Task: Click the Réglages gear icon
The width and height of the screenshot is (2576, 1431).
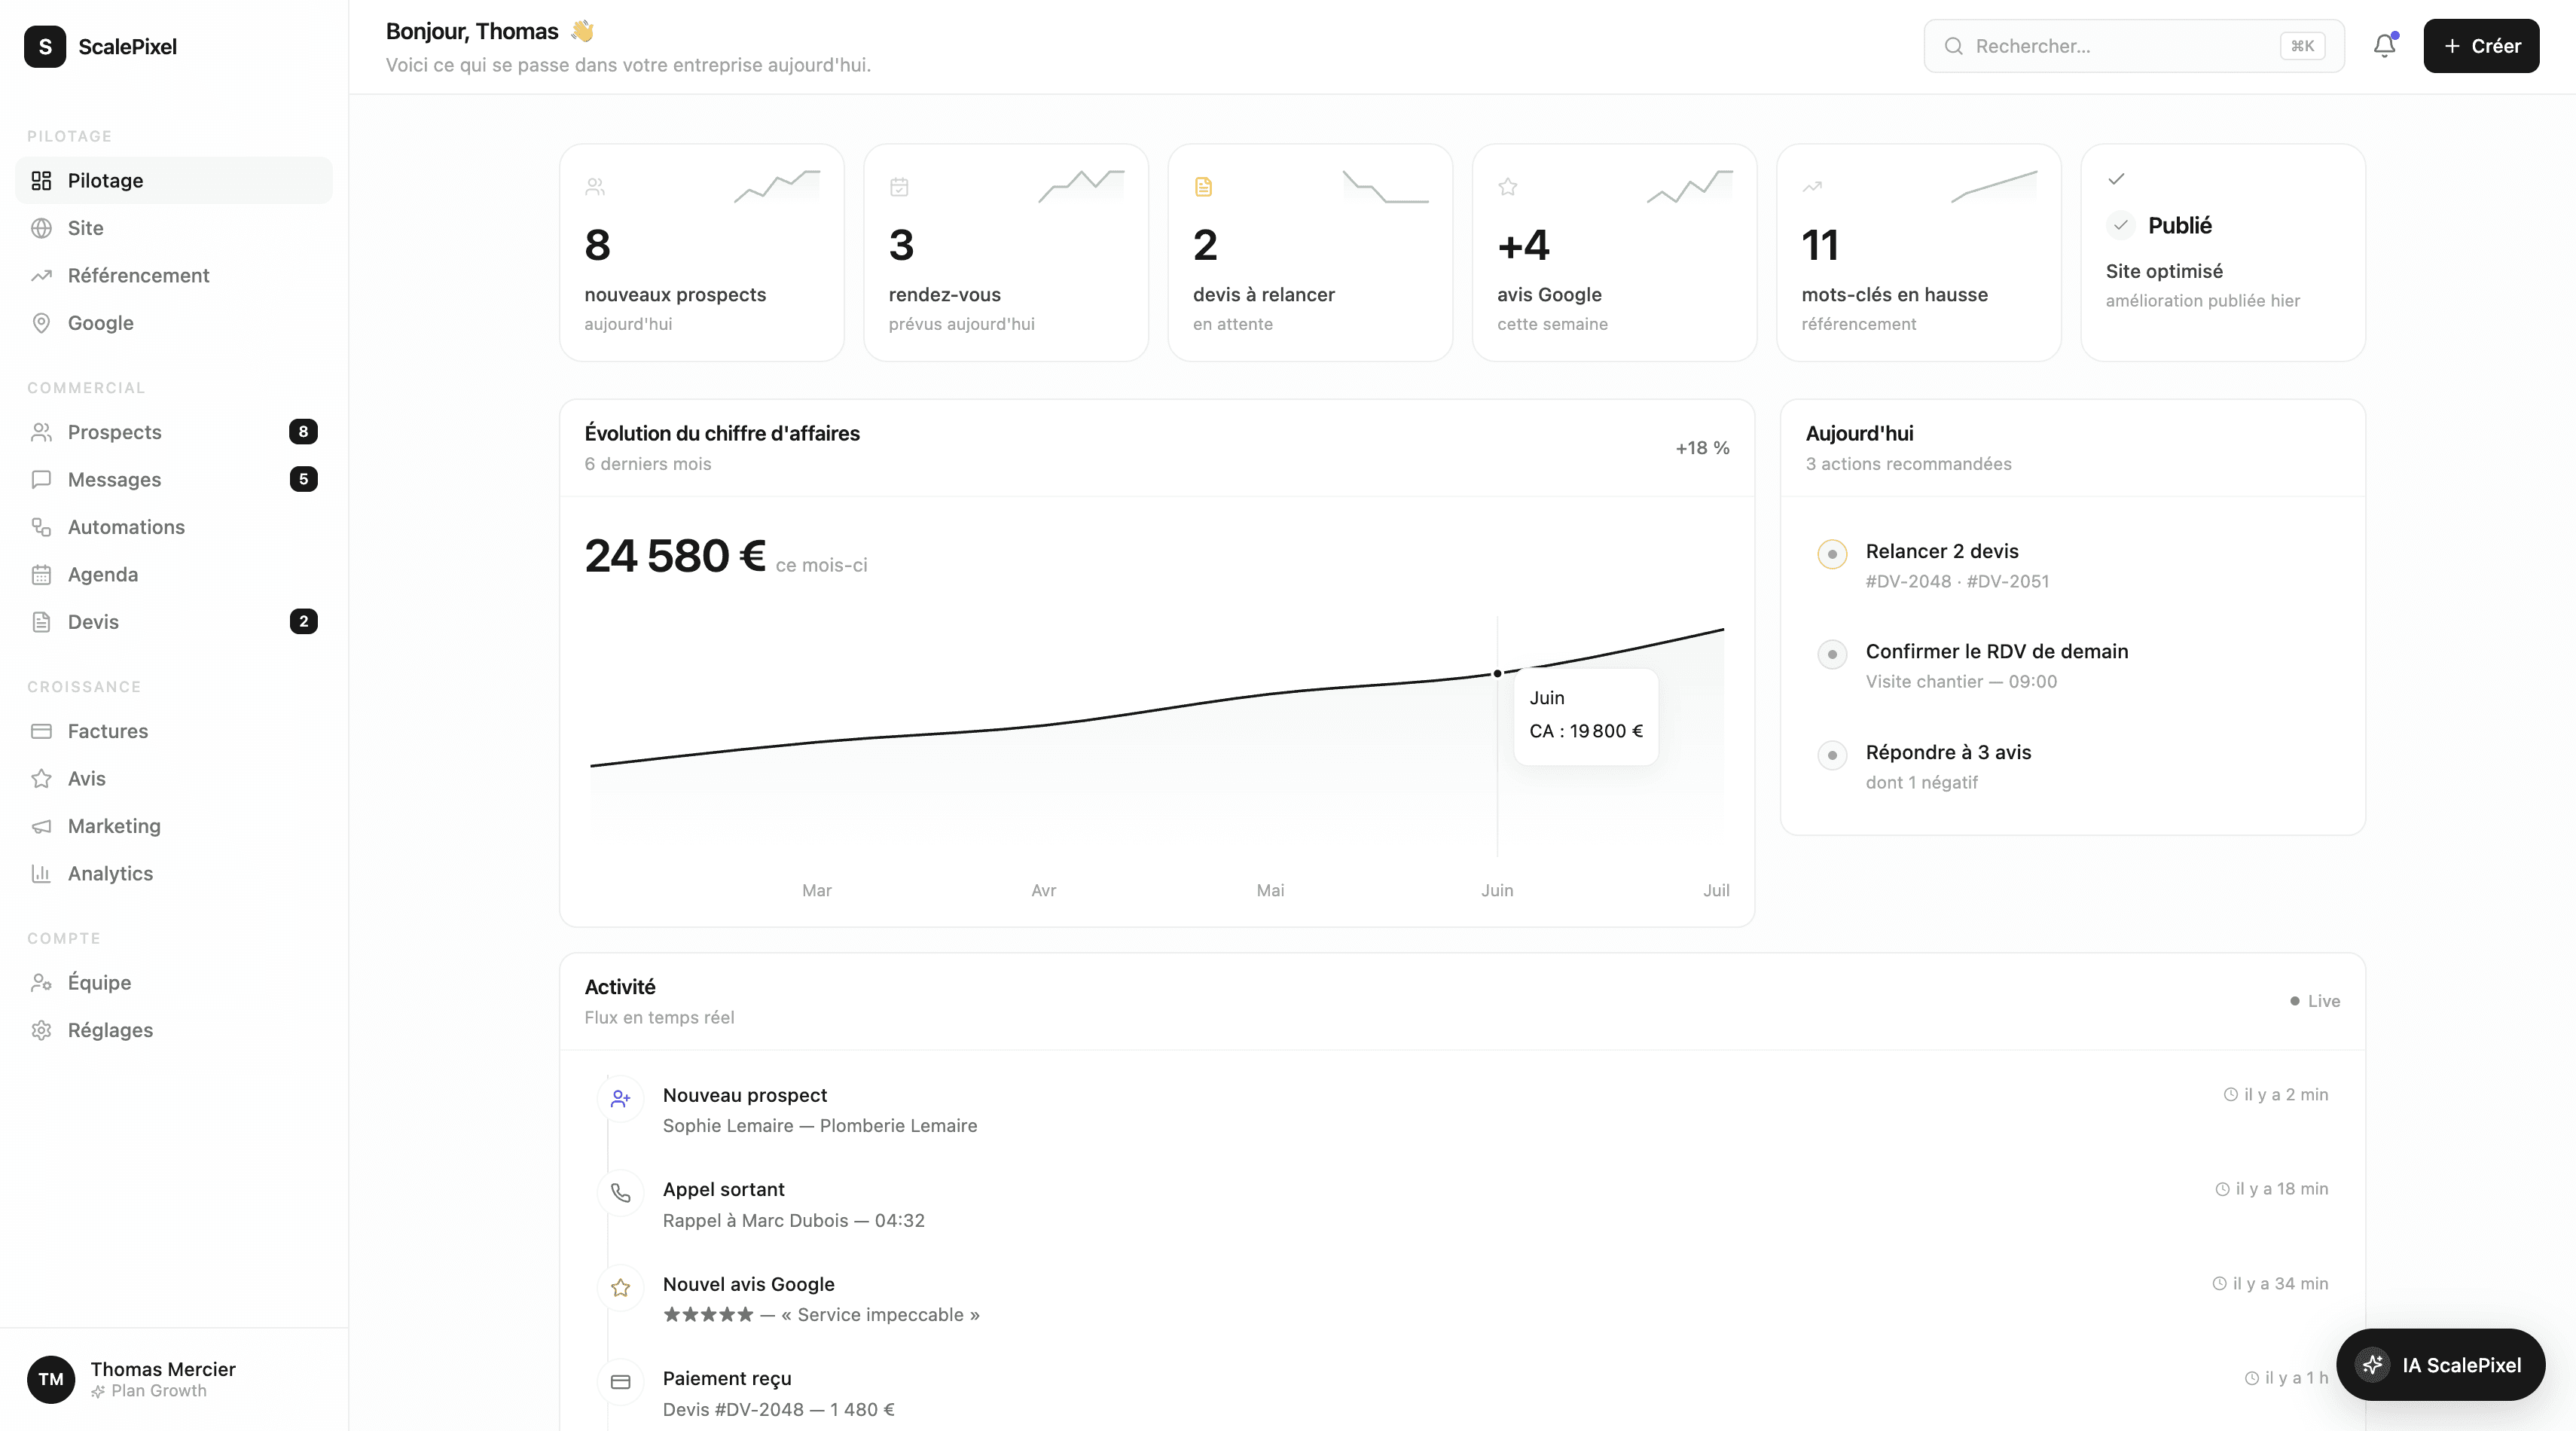Action: pos(41,1030)
